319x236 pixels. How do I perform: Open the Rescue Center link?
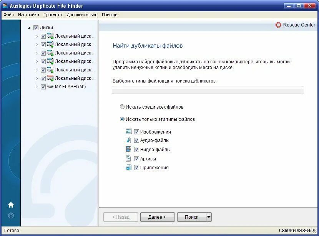coord(299,25)
